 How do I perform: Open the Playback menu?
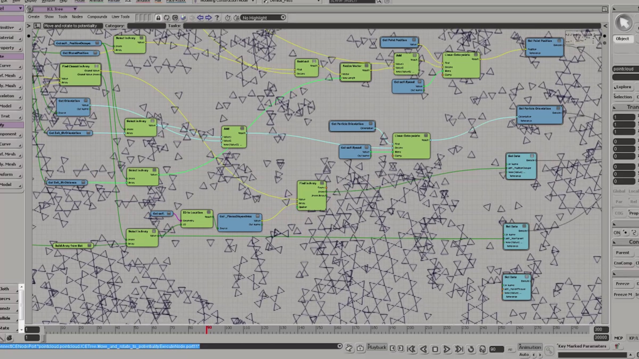tap(377, 347)
